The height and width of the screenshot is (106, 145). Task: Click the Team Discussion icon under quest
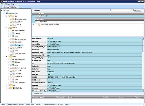[13, 82]
